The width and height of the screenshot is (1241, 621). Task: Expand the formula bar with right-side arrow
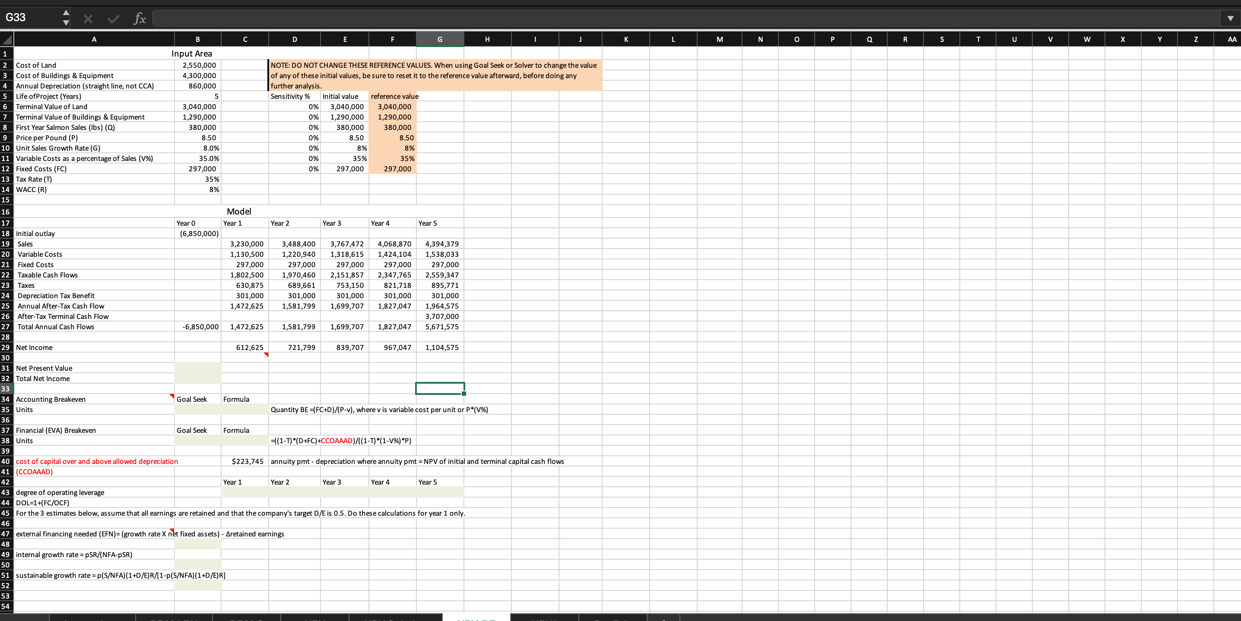pos(1230,18)
